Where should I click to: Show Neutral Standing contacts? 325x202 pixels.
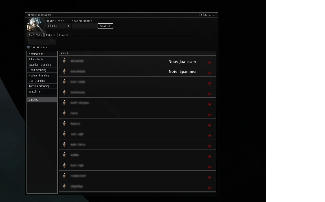[x=42, y=75]
